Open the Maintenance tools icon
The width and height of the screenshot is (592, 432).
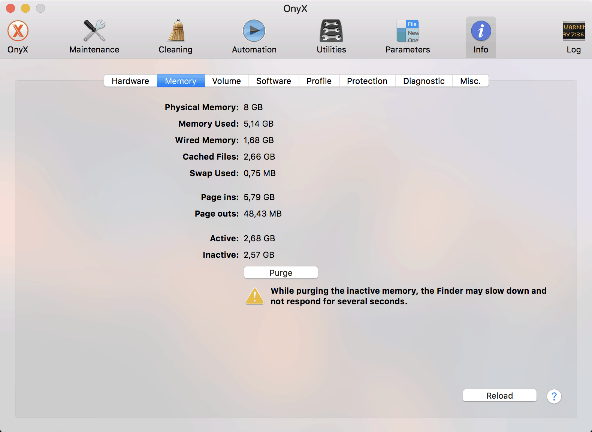click(94, 31)
